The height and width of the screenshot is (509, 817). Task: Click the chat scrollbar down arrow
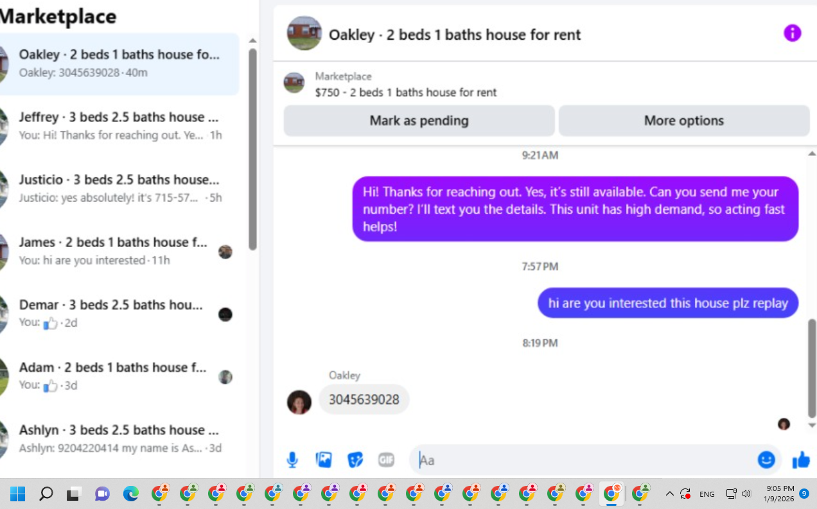click(812, 425)
